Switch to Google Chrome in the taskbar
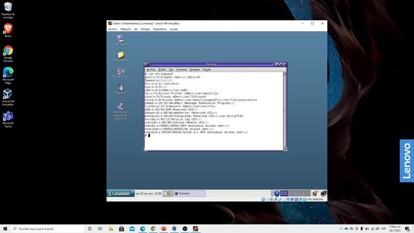The image size is (414, 233). [153, 228]
